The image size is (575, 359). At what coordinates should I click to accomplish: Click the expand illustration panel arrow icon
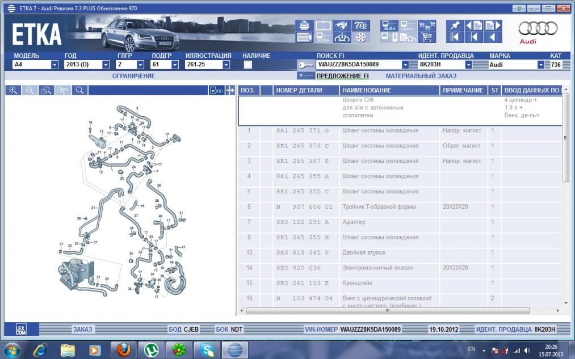tap(230, 90)
